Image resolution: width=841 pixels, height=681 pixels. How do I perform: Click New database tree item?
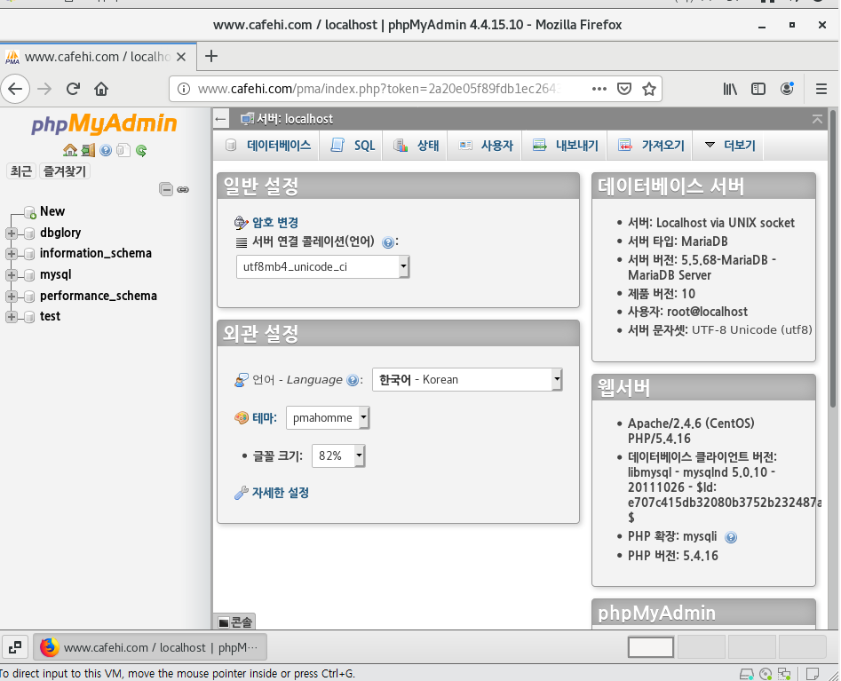click(x=52, y=211)
